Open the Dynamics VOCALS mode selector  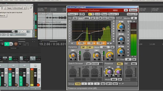(105, 47)
